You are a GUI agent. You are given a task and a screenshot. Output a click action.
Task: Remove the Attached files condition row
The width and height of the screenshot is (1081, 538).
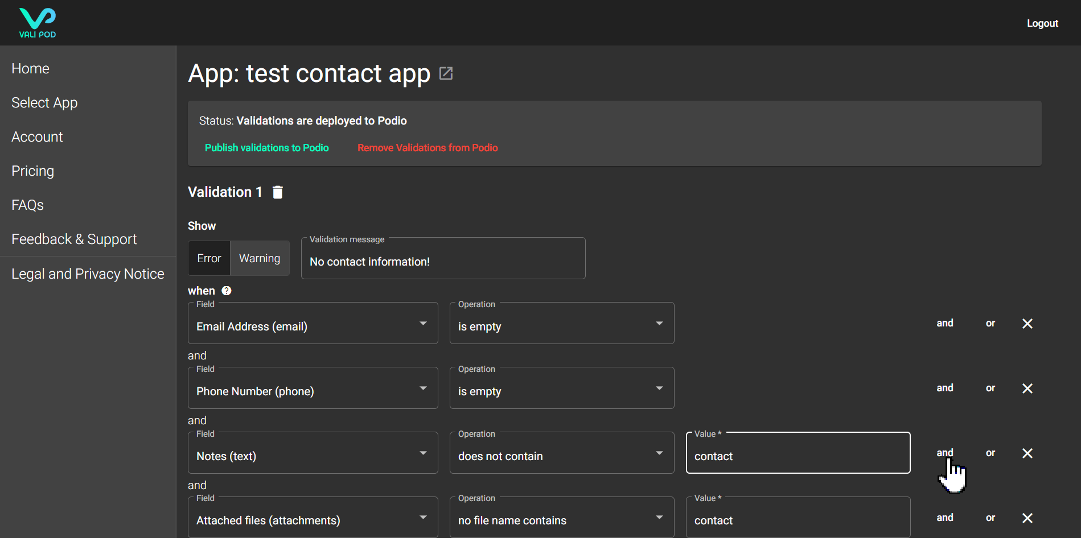1027,518
